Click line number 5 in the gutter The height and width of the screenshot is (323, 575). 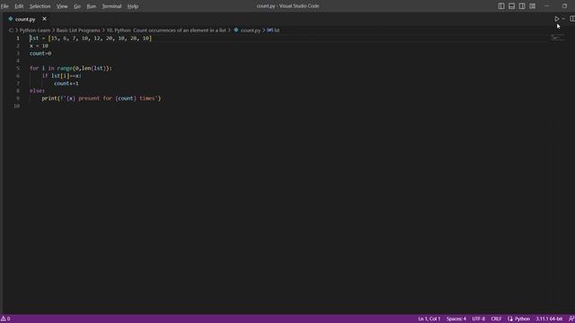18,68
